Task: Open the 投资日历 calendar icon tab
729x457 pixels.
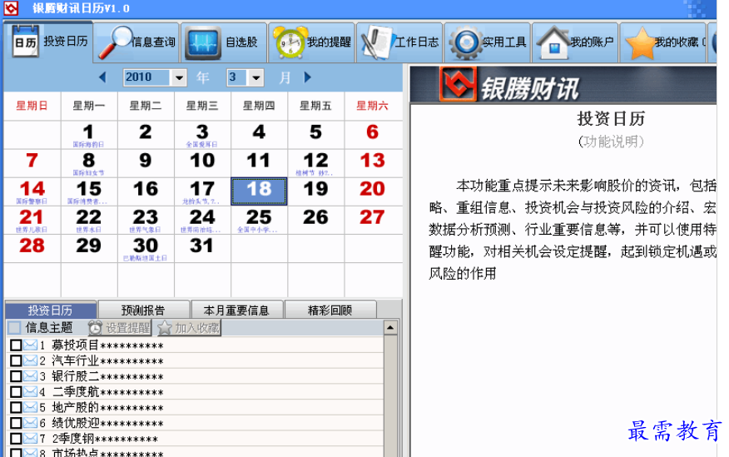Action: [25, 42]
